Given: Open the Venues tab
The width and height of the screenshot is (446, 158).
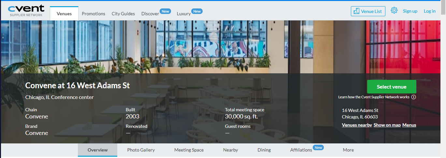Looking at the screenshot, I should pos(64,14).
